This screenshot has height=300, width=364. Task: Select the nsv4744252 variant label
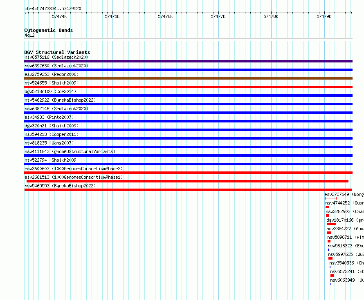click(x=344, y=203)
